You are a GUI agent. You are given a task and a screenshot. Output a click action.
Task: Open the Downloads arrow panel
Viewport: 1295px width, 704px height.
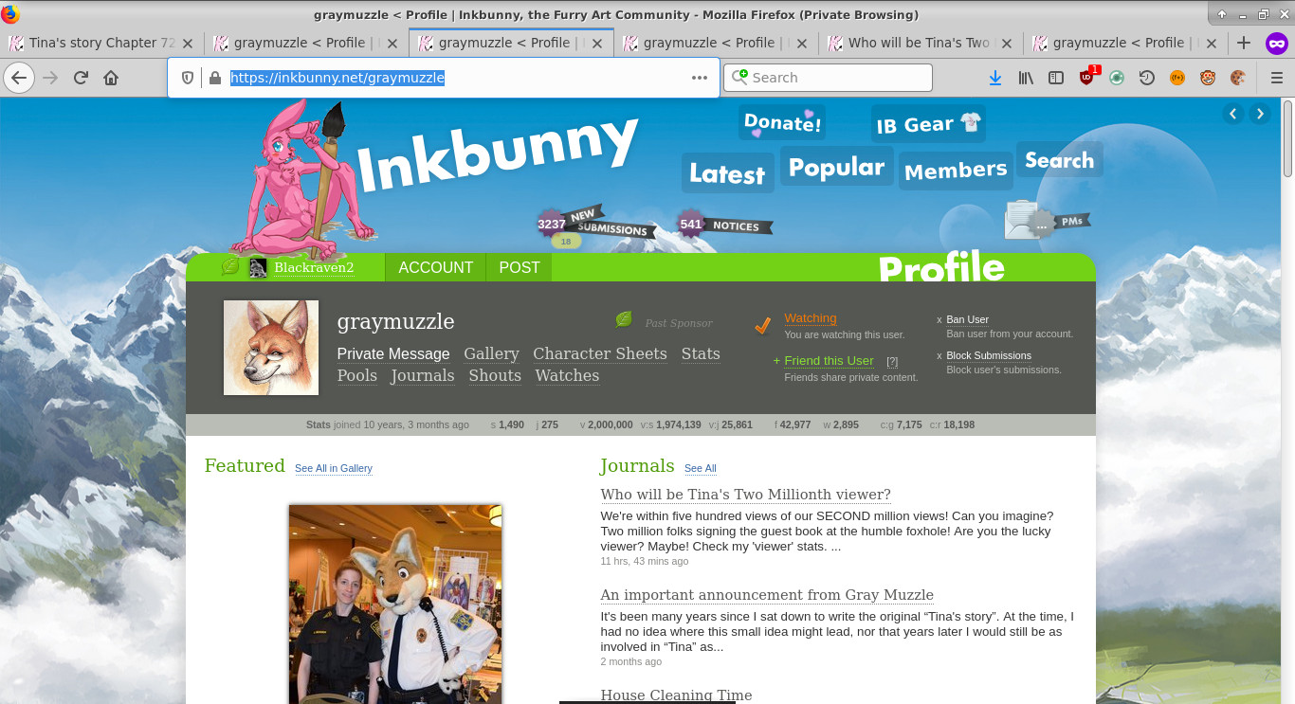click(x=994, y=79)
